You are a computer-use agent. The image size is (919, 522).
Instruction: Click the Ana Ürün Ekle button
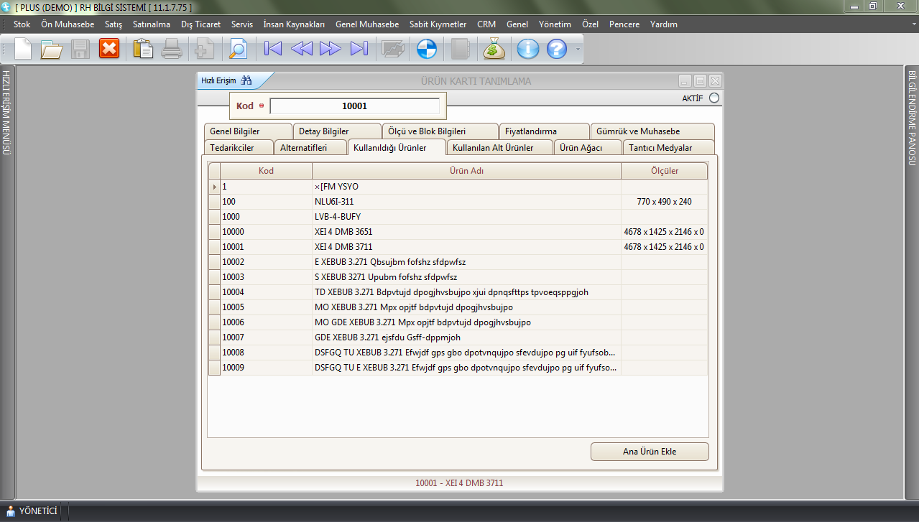point(649,452)
